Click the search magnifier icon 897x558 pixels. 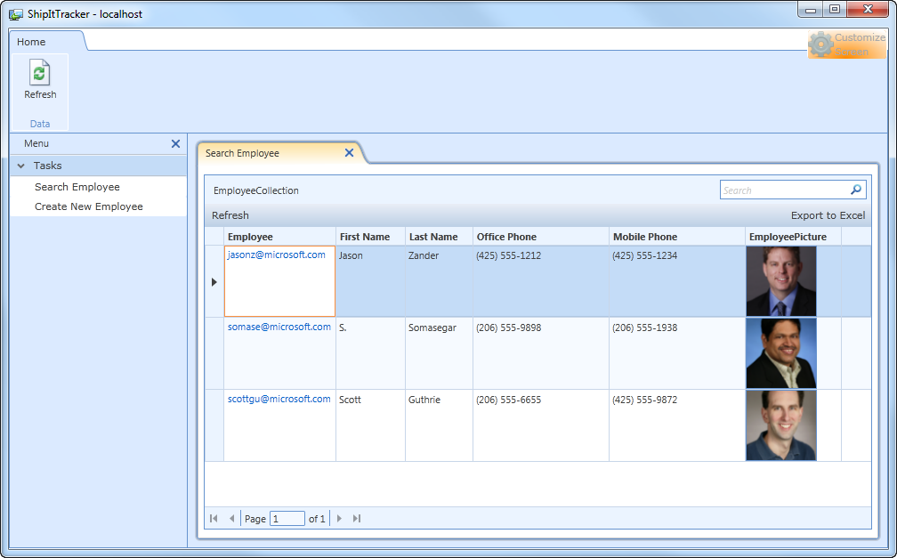(x=855, y=190)
